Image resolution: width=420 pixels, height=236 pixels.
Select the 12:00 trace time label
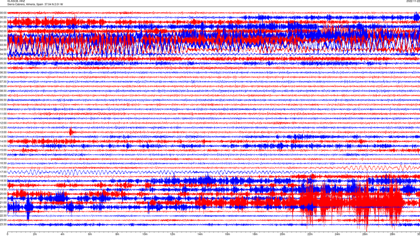pos(3,123)
